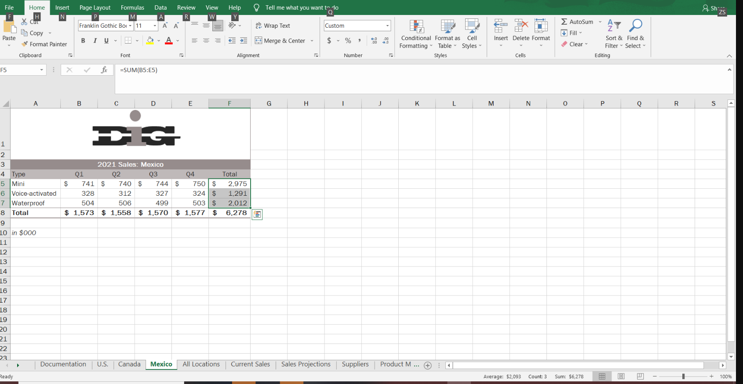The width and height of the screenshot is (743, 384).
Task: Apply Comma Style
Action: pyautogui.click(x=360, y=40)
